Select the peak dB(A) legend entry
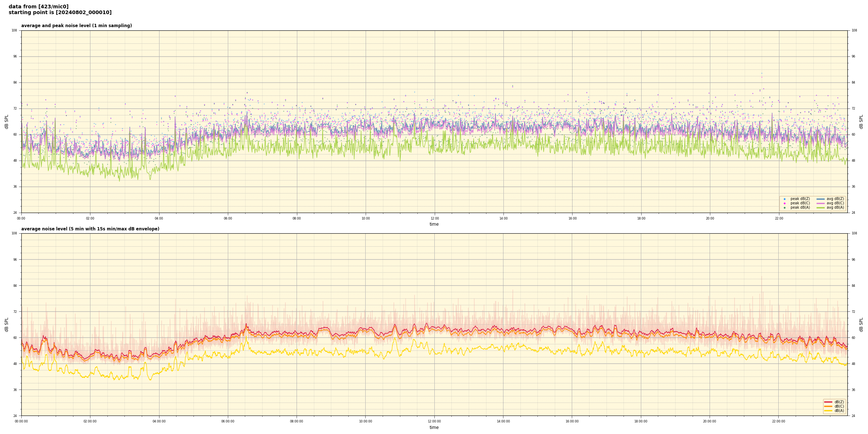 [x=800, y=208]
